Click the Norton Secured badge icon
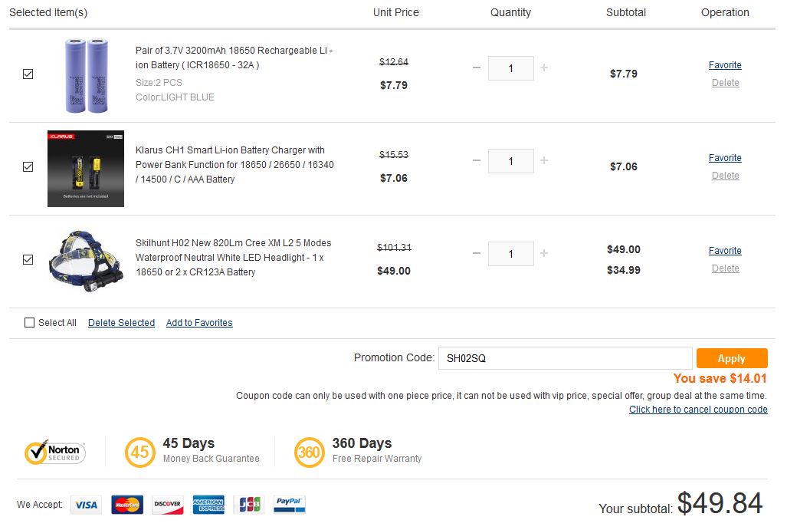This screenshot has width=787, height=530. 54,452
